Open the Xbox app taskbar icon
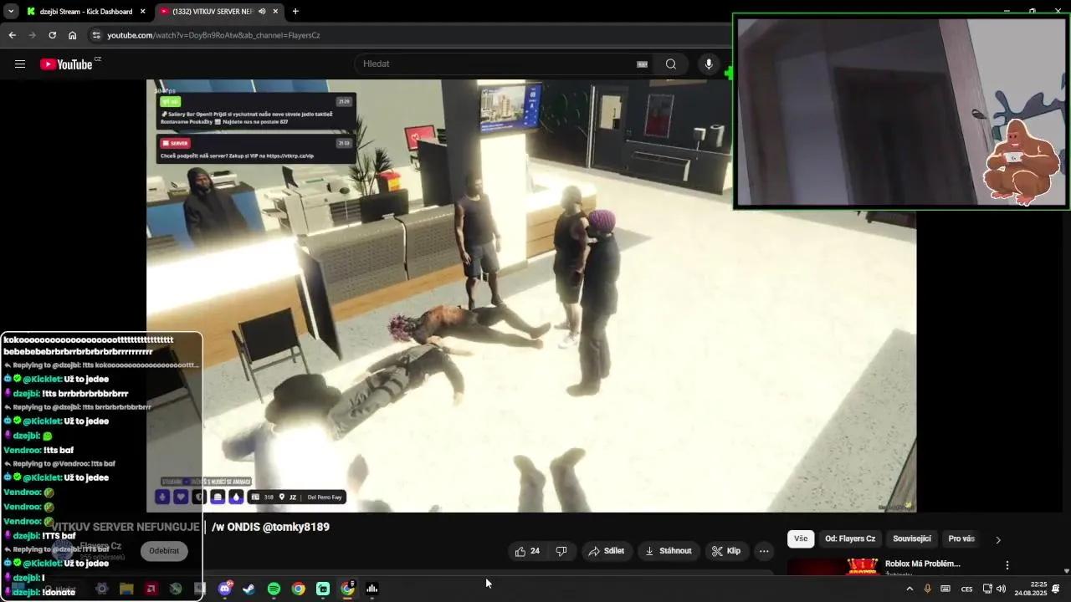Viewport: 1071px width, 602px height. click(175, 589)
